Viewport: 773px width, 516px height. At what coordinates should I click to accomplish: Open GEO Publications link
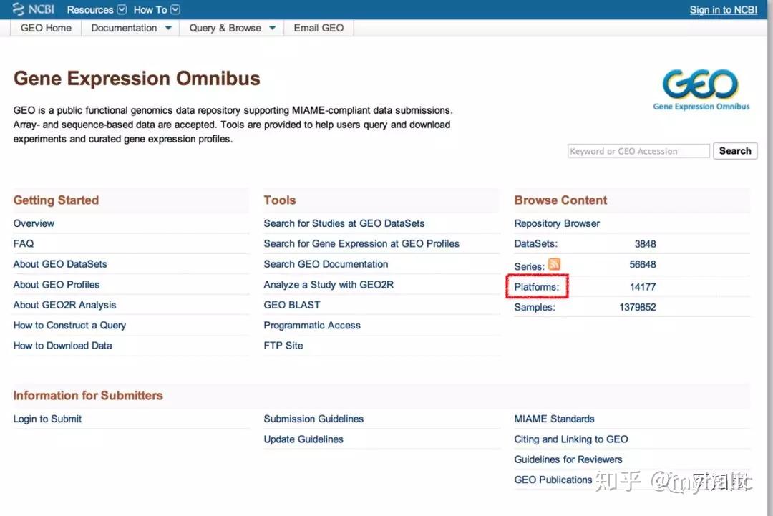(553, 480)
